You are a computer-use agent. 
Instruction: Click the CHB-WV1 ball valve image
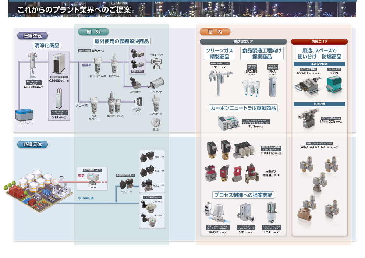(149, 206)
